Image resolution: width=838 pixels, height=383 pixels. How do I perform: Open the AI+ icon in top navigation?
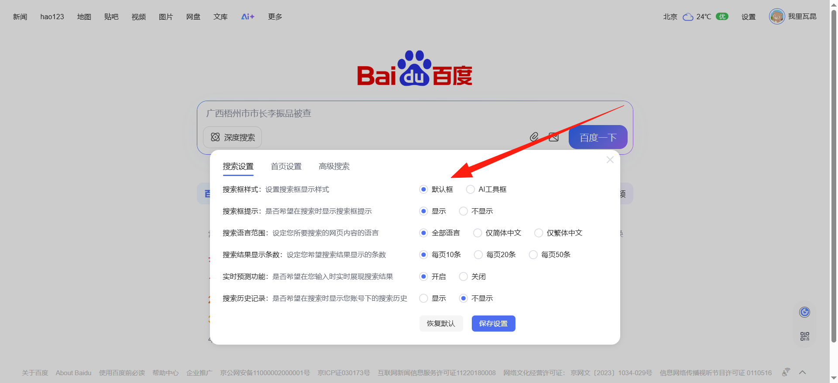click(x=247, y=17)
